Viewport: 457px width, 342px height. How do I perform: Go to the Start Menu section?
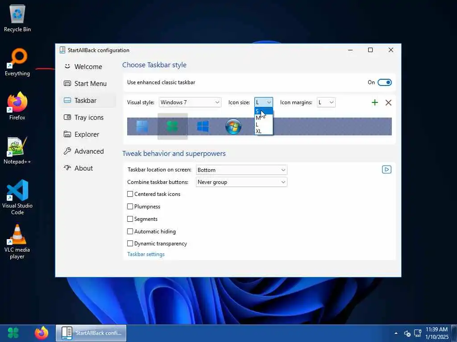(88, 84)
